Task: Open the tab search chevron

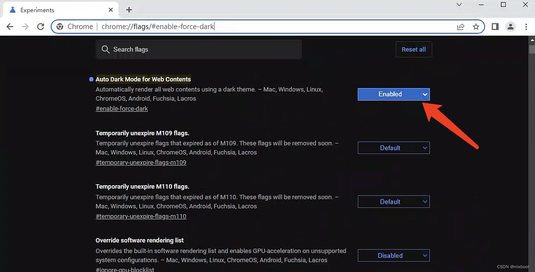Action: [x=459, y=4]
